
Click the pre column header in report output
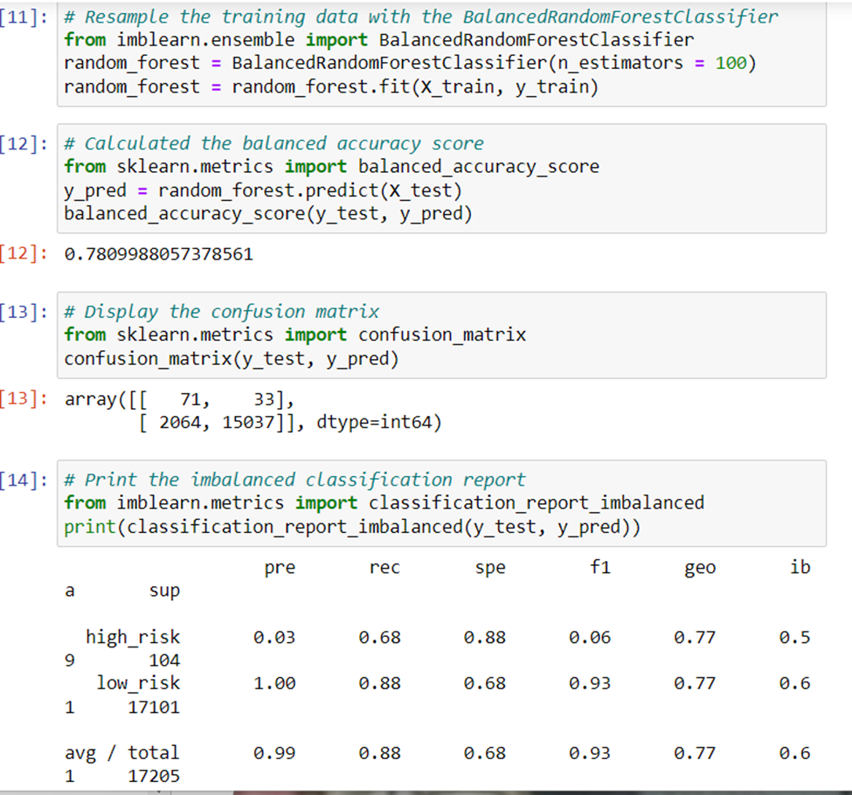(x=279, y=567)
